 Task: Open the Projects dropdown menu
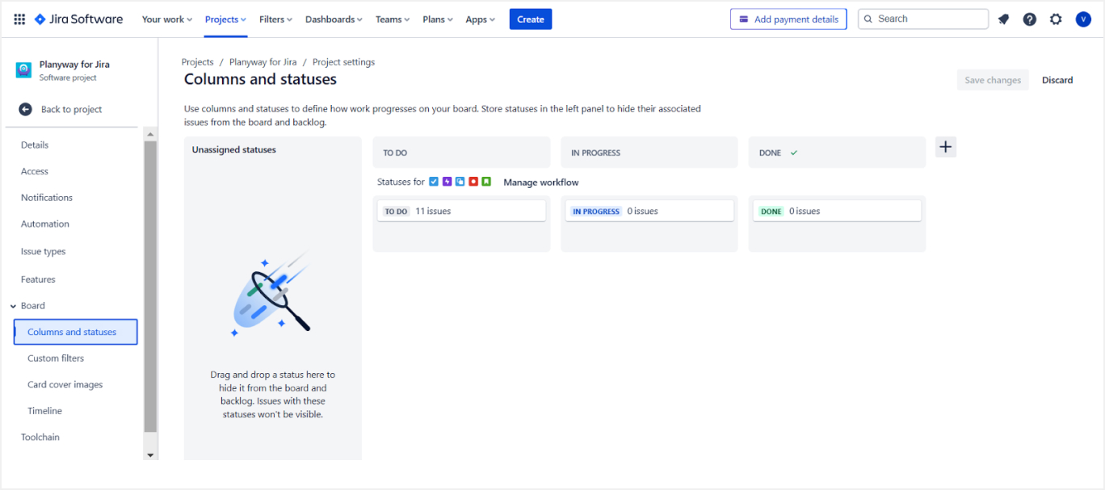point(225,19)
